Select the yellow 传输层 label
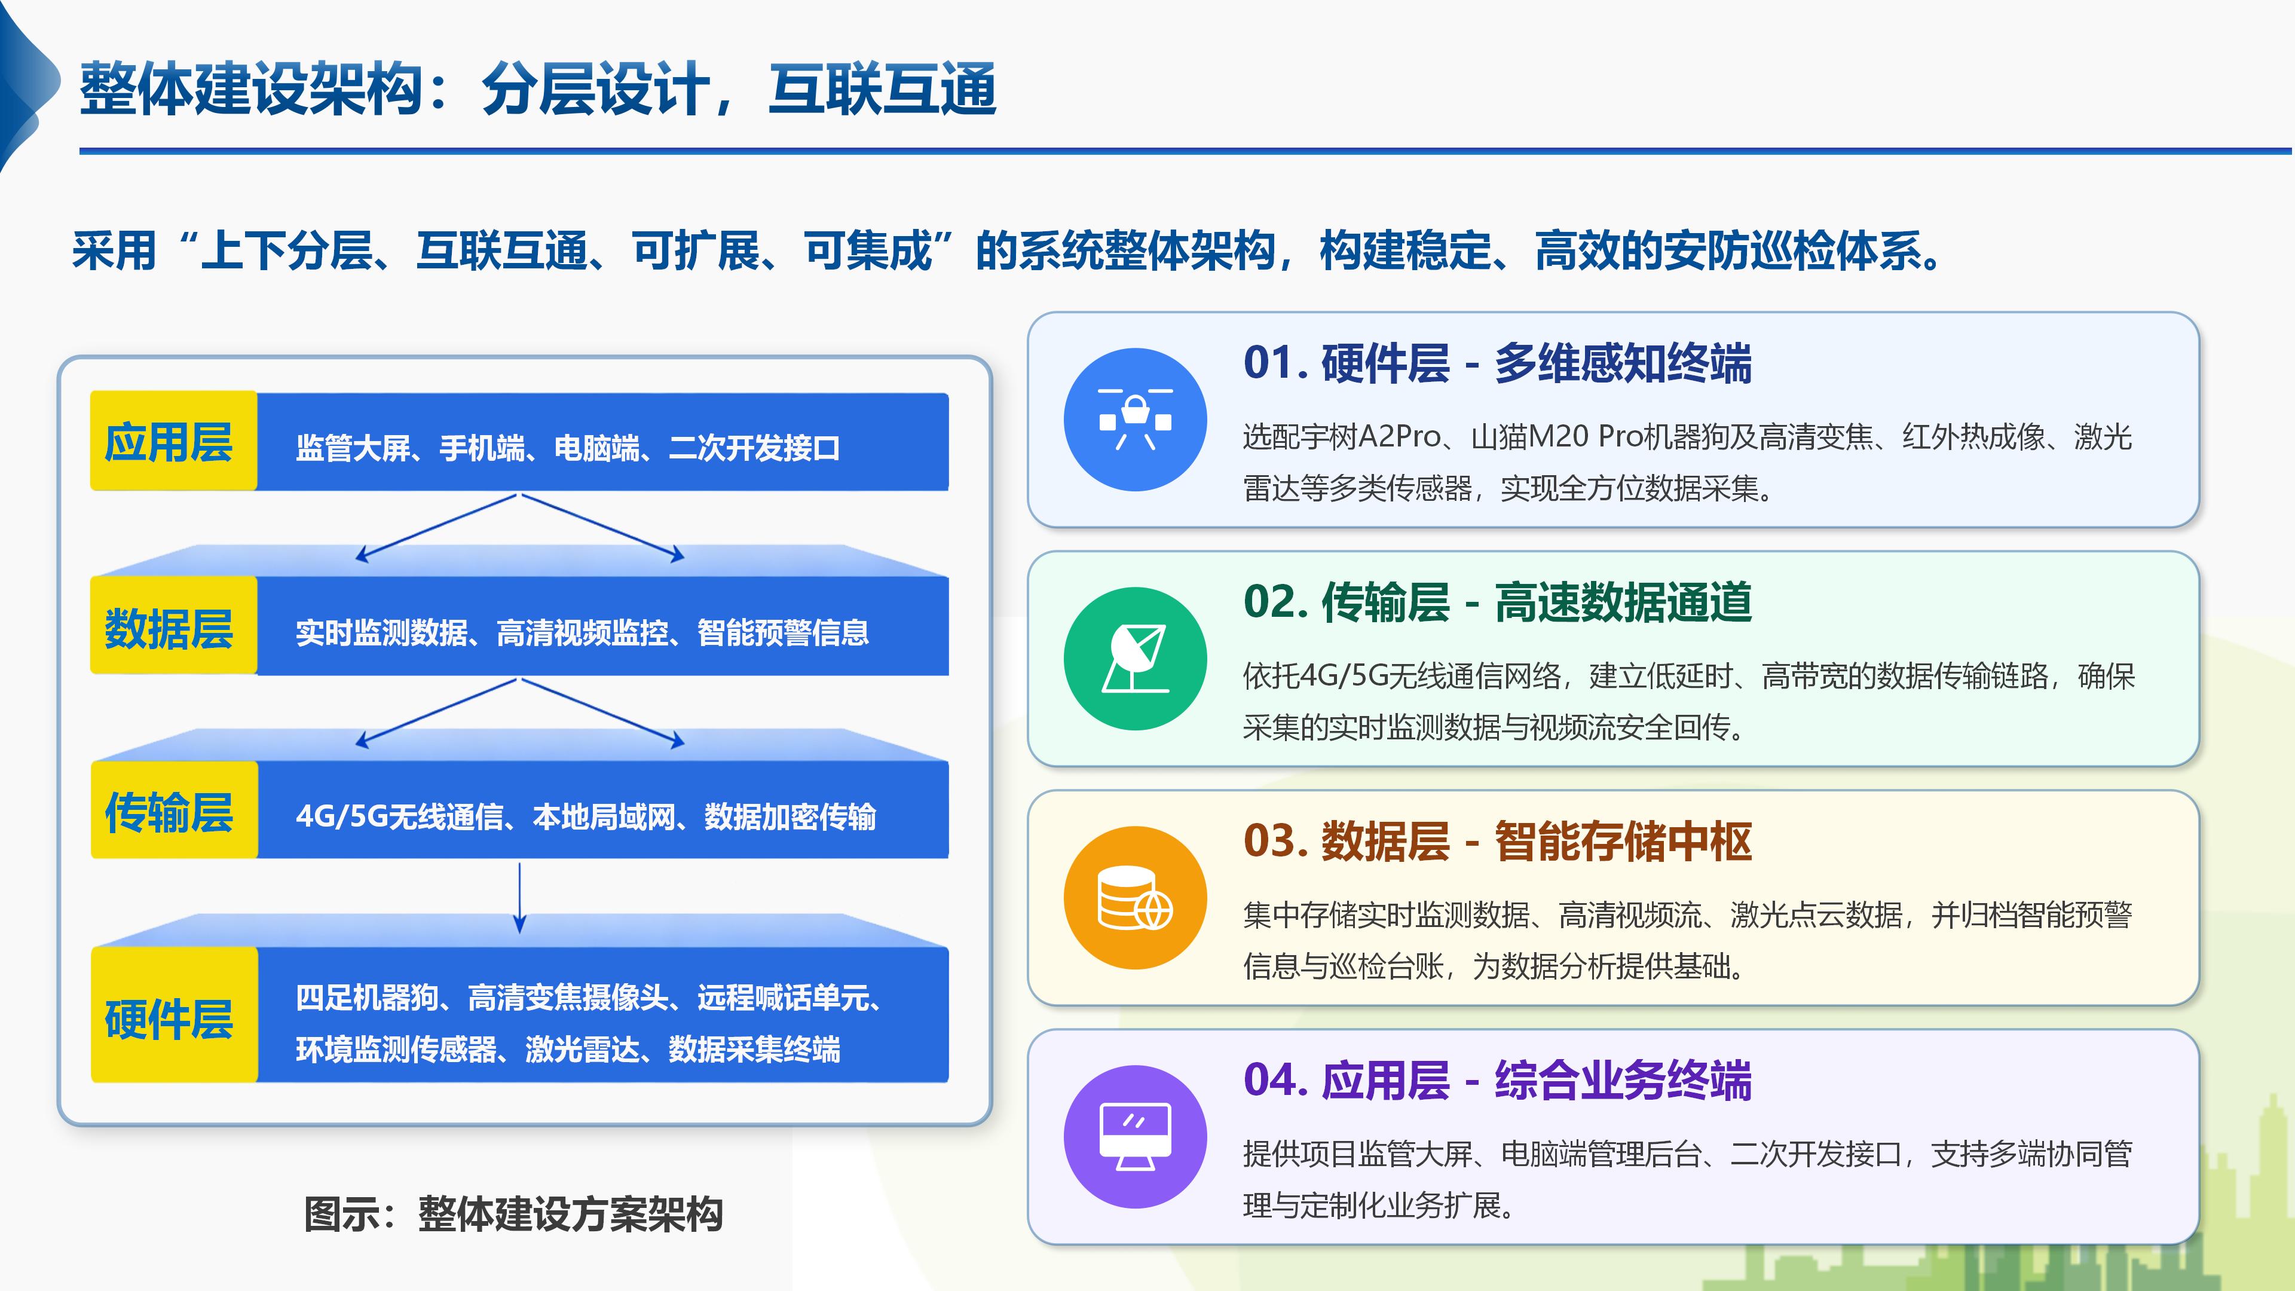2295x1291 pixels. [x=174, y=811]
